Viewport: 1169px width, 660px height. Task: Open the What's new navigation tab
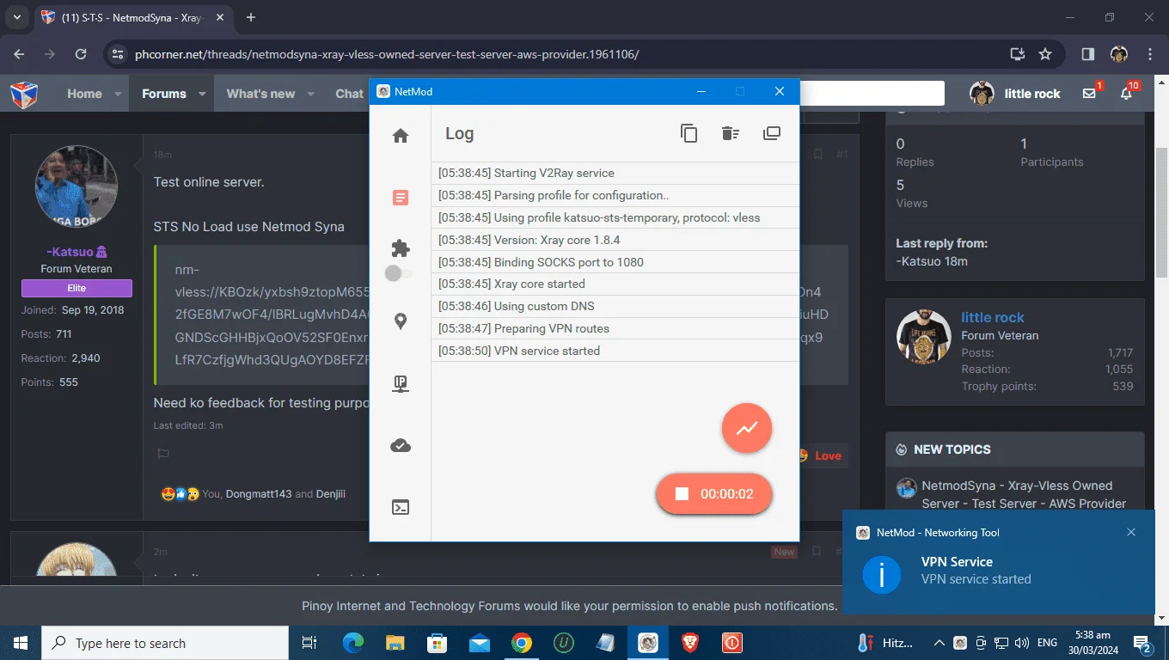[260, 94]
